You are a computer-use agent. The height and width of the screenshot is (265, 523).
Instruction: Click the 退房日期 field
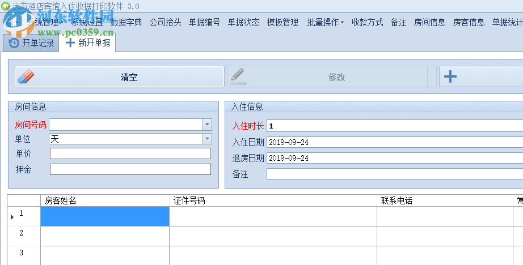coord(395,158)
